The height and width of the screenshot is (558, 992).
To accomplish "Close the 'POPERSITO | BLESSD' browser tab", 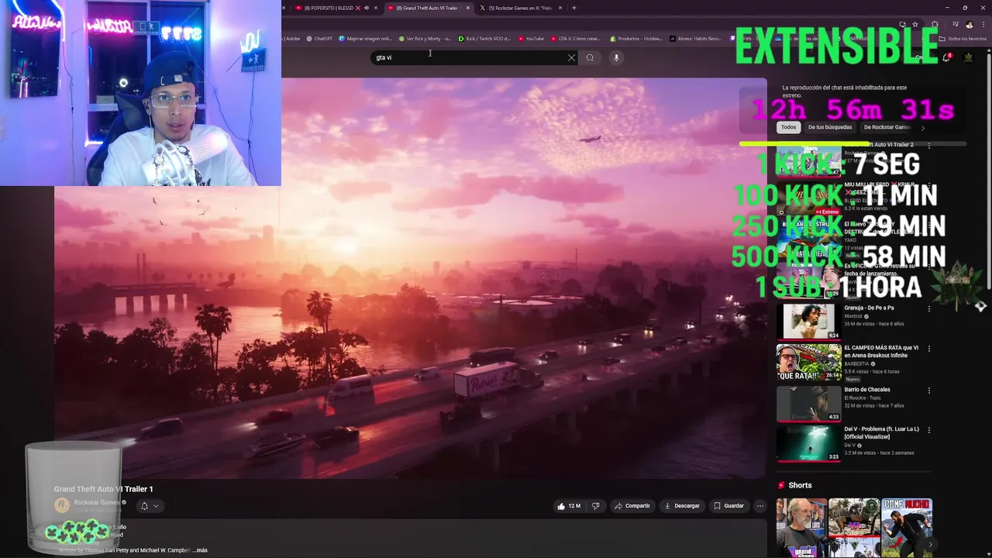I will click(x=376, y=8).
